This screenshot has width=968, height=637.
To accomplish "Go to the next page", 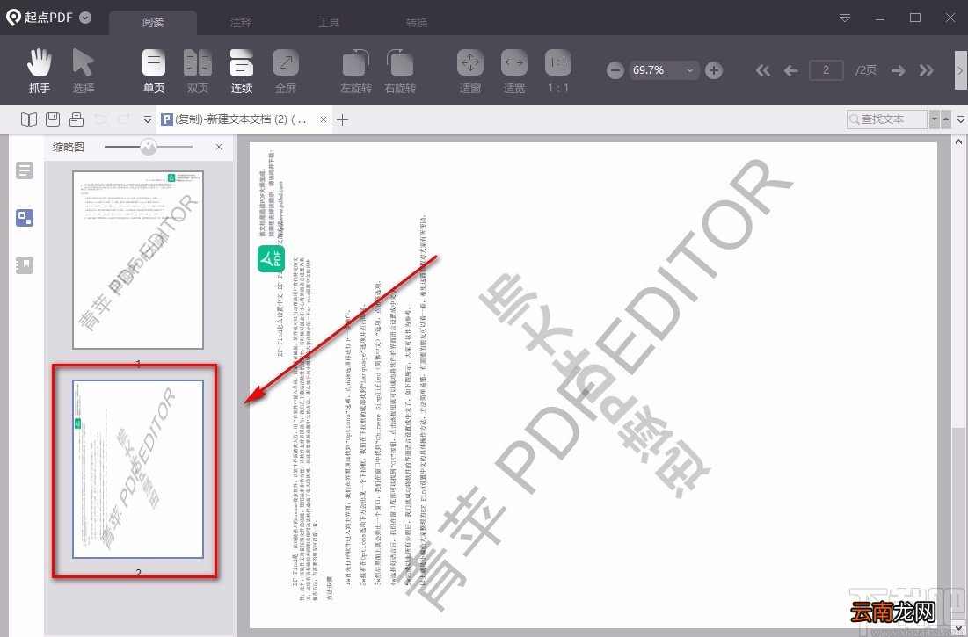I will pyautogui.click(x=899, y=70).
